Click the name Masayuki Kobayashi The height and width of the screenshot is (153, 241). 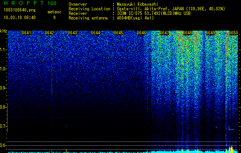(138, 4)
